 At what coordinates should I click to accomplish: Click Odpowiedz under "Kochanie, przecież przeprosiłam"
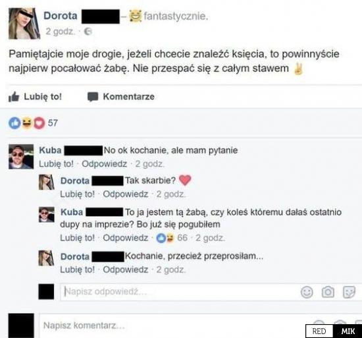[x=125, y=269]
